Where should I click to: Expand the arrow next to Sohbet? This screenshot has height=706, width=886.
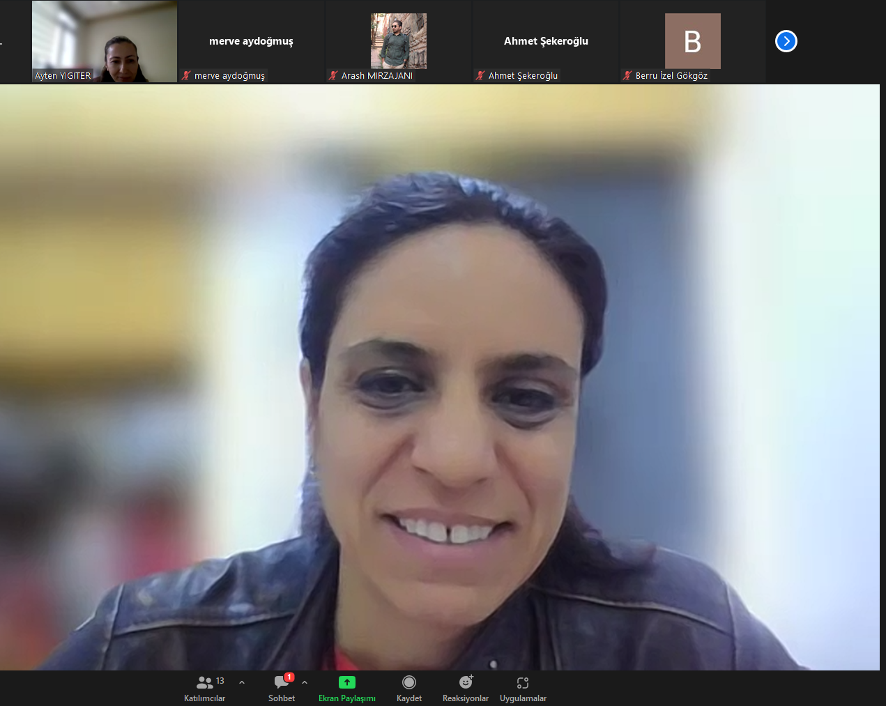305,682
